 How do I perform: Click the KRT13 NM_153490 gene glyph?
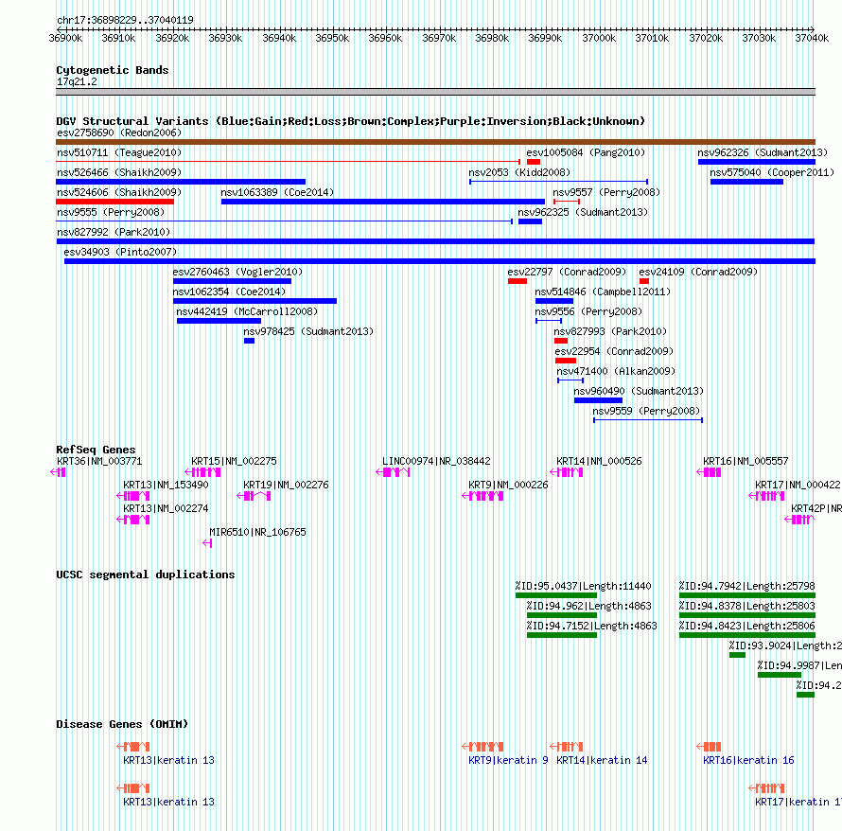(133, 496)
